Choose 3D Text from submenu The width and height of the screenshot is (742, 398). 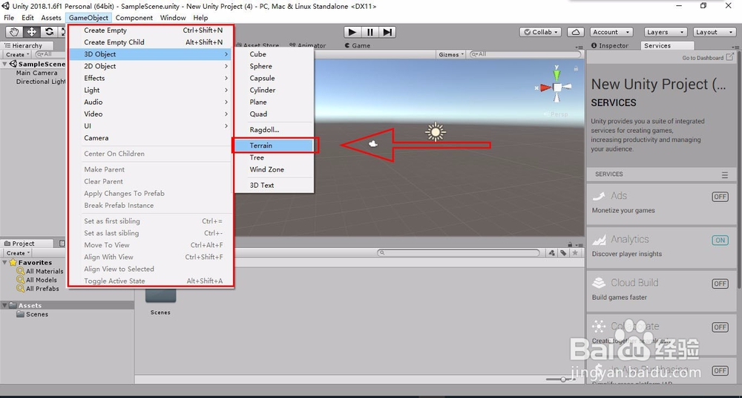275,185
